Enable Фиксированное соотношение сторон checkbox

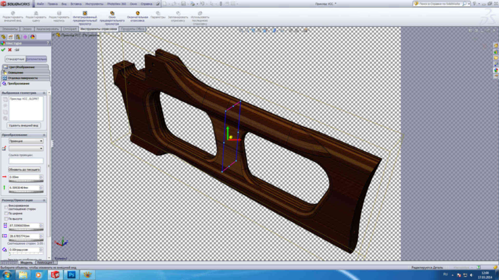click(x=6, y=207)
